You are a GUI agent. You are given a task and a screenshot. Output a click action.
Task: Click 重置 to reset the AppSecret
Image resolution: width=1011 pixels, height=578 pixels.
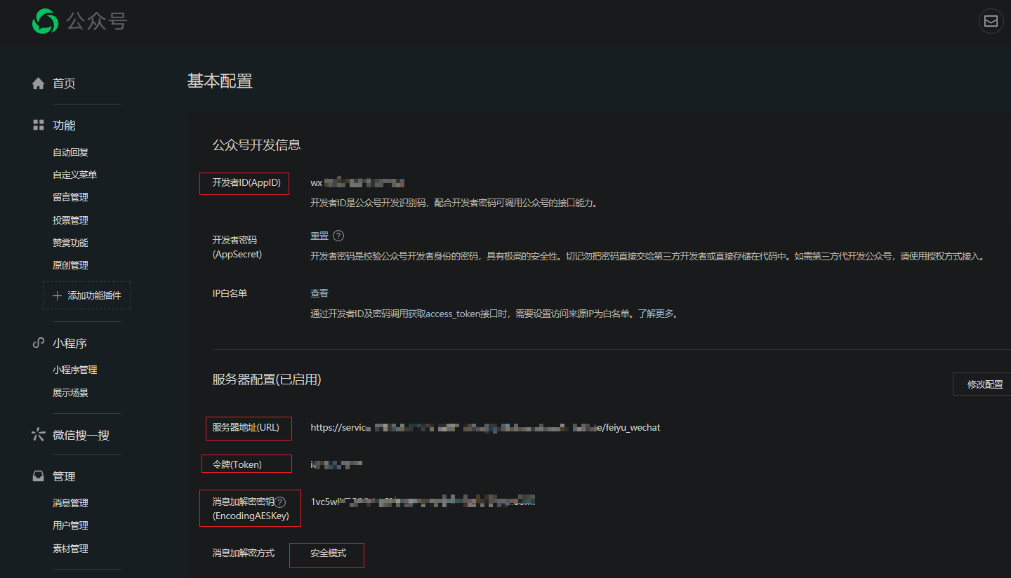pyautogui.click(x=319, y=236)
